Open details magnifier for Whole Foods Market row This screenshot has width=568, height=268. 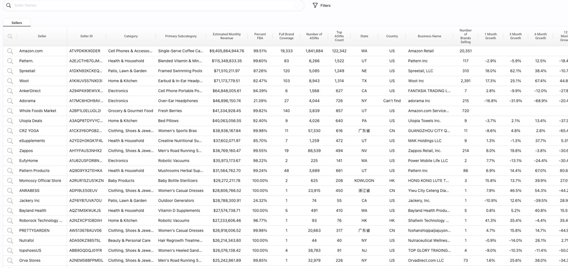10,111
